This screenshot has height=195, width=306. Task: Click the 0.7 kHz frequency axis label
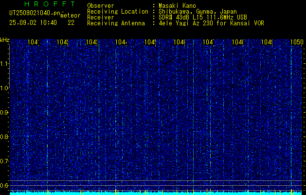point(4,161)
